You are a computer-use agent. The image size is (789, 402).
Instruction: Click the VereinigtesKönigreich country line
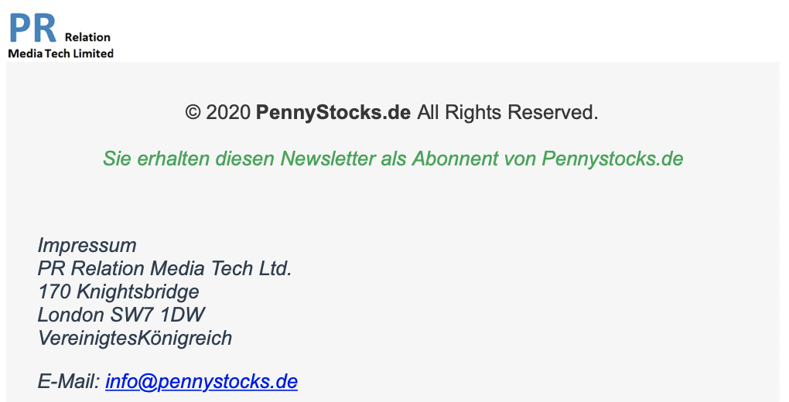(x=135, y=339)
